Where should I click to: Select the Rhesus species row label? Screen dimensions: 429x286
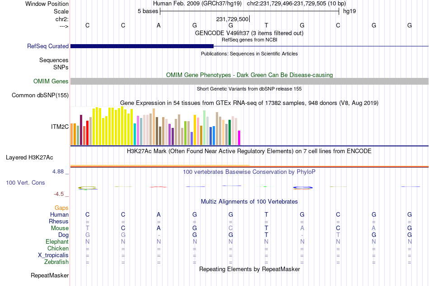[59, 221]
